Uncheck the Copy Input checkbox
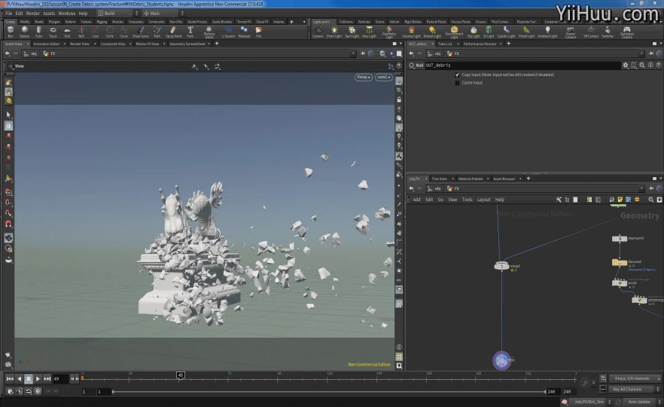The width and height of the screenshot is (664, 407). coord(458,75)
